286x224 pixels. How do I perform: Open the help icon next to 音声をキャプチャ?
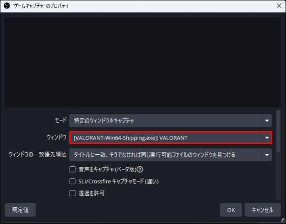click(140, 170)
